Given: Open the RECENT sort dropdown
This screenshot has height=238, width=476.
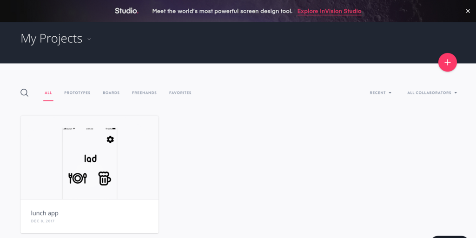Looking at the screenshot, I should click(380, 93).
